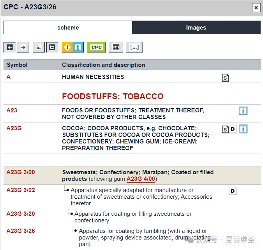Click the S icon in the A23G row

pos(225,129)
